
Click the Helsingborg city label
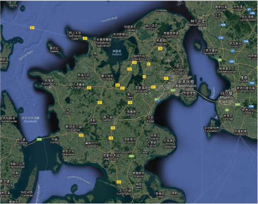click(198, 25)
